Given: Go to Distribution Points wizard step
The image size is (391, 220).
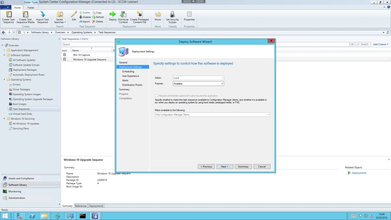Looking at the screenshot, I should [132, 85].
